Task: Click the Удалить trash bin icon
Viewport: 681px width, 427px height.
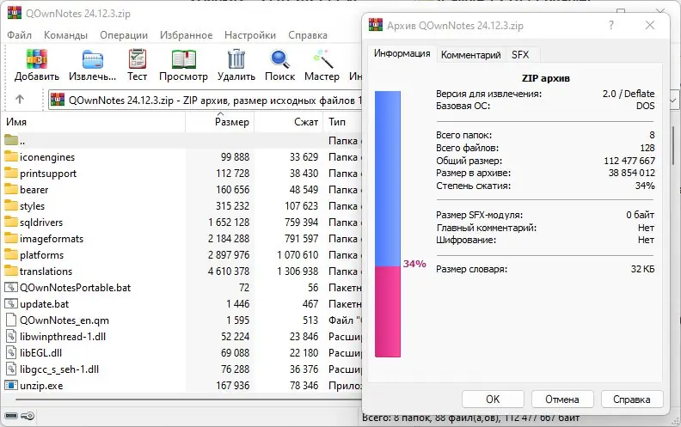Action: coord(236,59)
